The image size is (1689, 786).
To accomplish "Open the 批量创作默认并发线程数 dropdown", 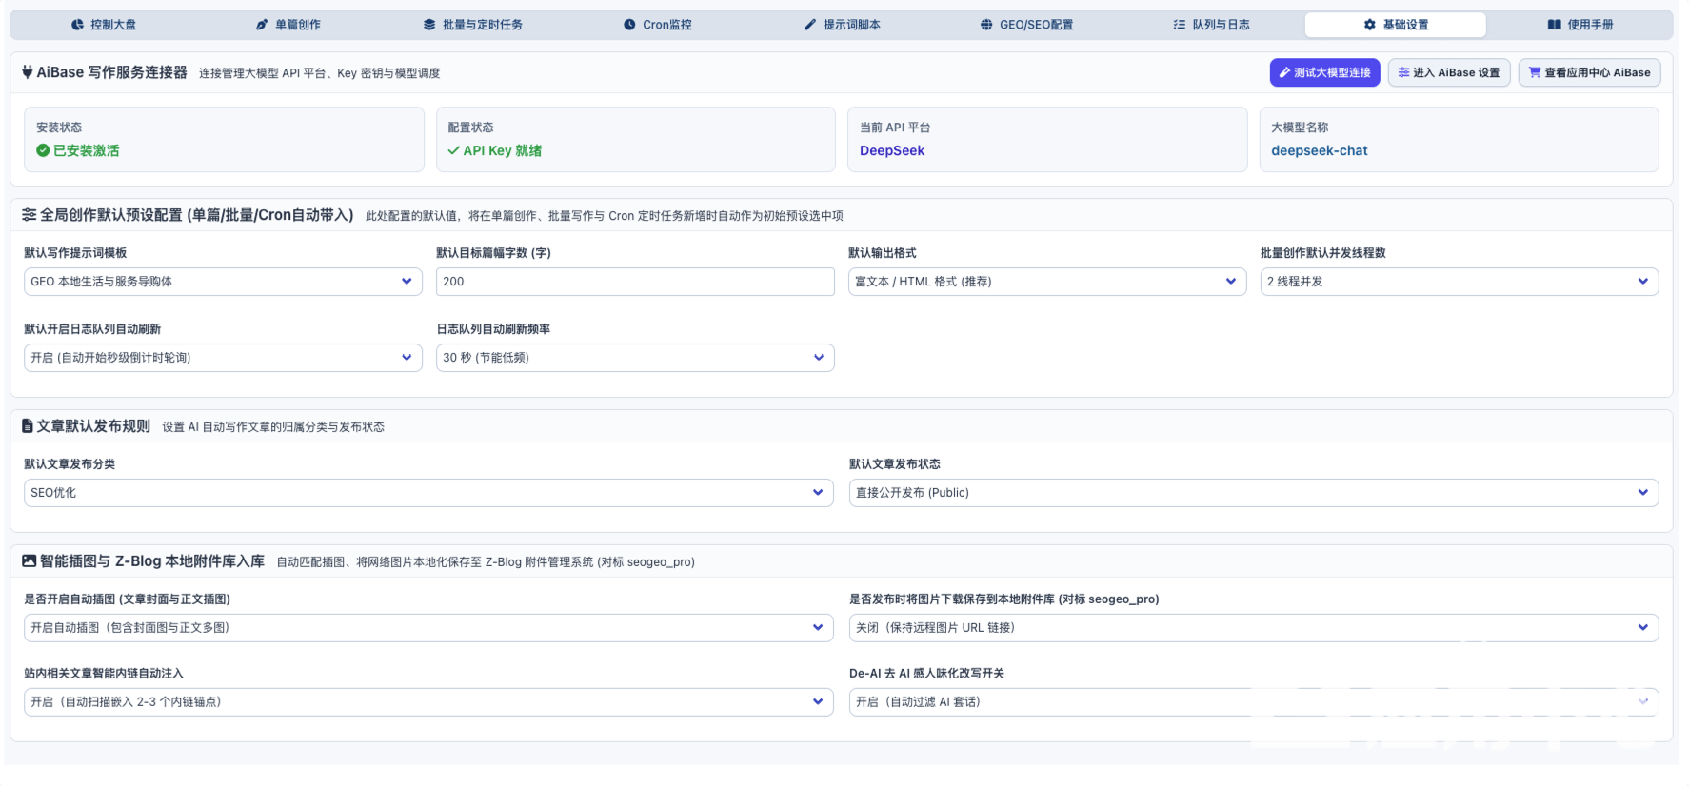I will coord(1460,282).
